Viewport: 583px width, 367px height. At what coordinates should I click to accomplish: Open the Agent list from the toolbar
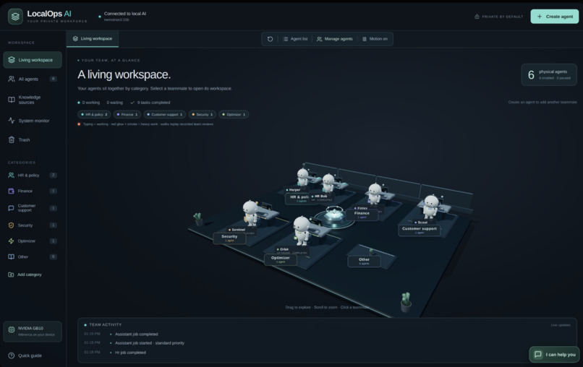click(x=296, y=39)
